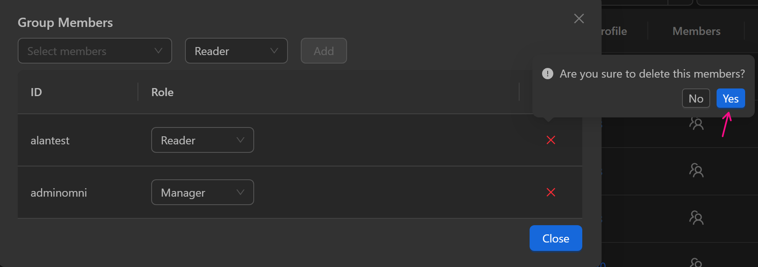Click the partially visible members icon at bottom
Image resolution: width=758 pixels, height=267 pixels.
click(696, 263)
